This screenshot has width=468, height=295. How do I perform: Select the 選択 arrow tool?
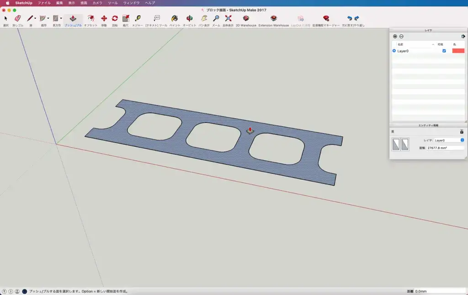pyautogui.click(x=5, y=18)
